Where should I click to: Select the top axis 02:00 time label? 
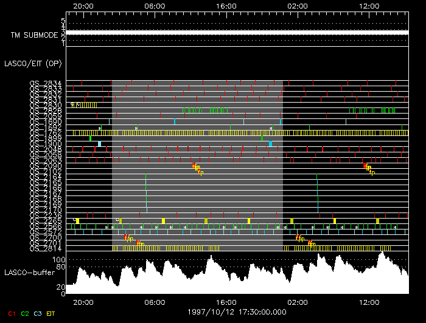pyautogui.click(x=298, y=5)
